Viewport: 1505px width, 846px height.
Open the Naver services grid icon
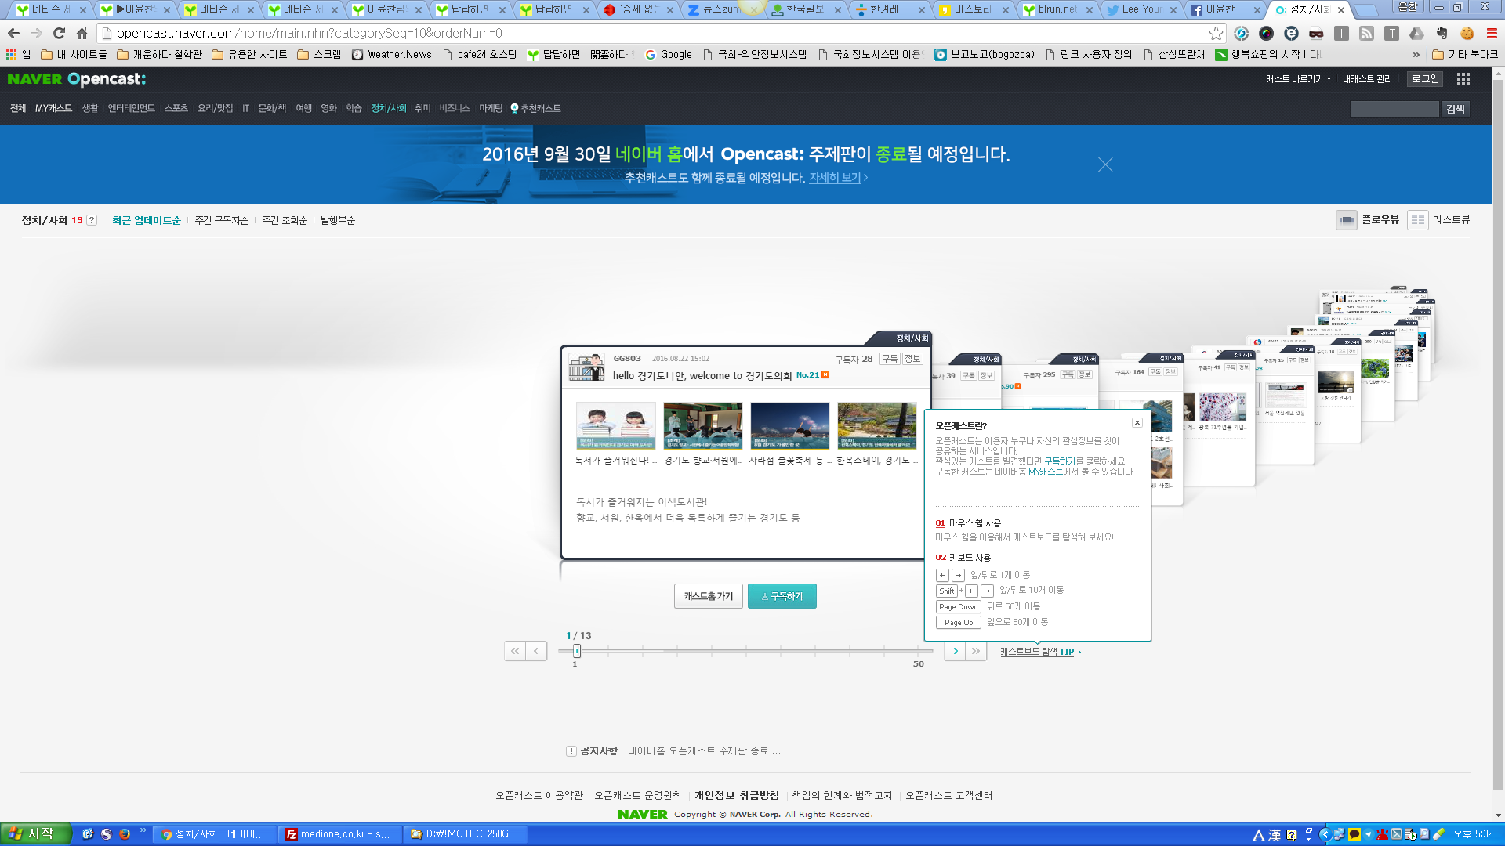[x=1463, y=79]
